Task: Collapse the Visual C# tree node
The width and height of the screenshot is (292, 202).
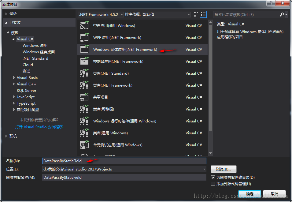Action: pos(13,39)
